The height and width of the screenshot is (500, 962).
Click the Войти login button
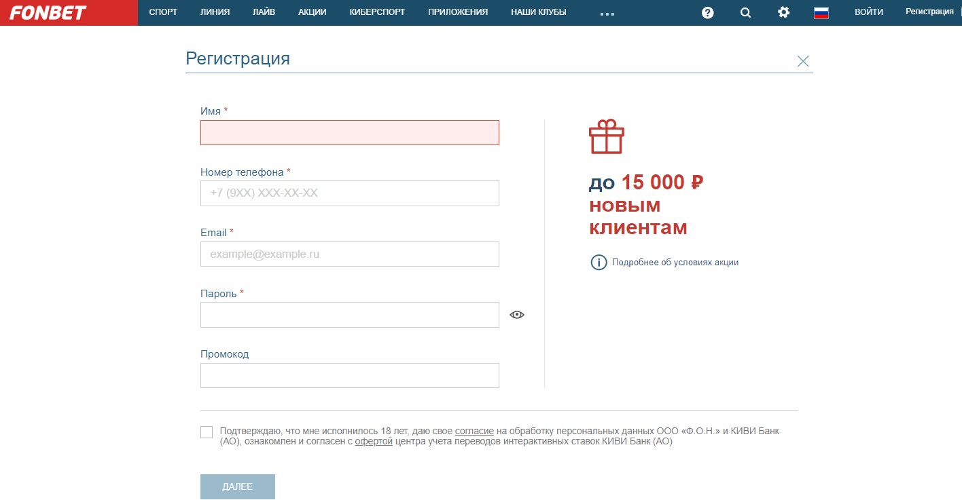(x=869, y=12)
